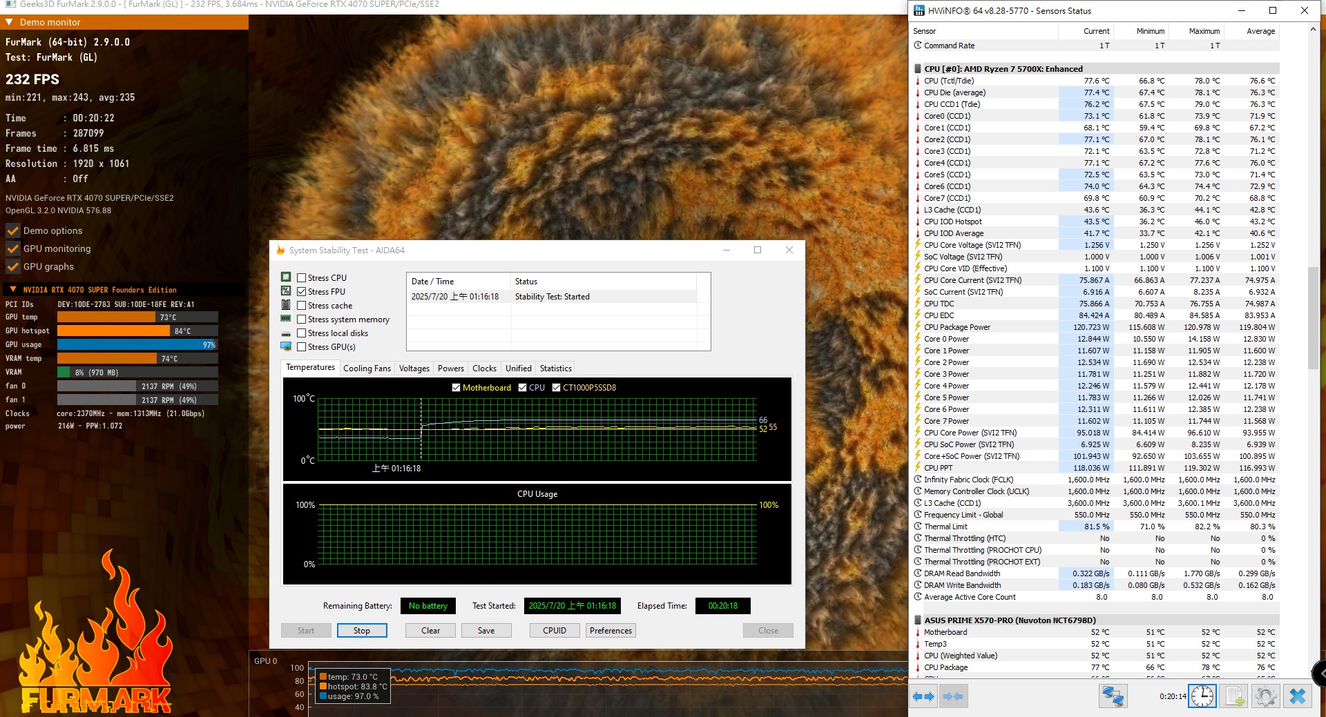
Task: Click the Maximum column header in HWiNFO
Action: [x=1195, y=31]
